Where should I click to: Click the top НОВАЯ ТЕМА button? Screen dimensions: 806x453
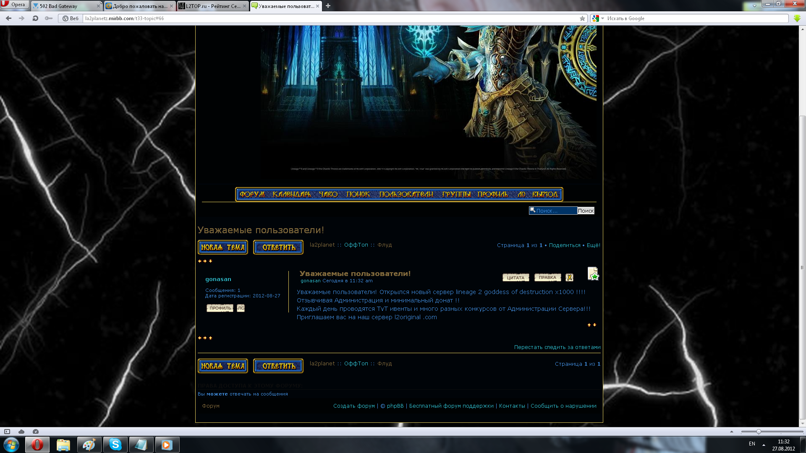(x=223, y=247)
